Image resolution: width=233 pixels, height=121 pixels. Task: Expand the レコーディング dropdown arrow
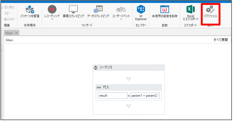52,19
